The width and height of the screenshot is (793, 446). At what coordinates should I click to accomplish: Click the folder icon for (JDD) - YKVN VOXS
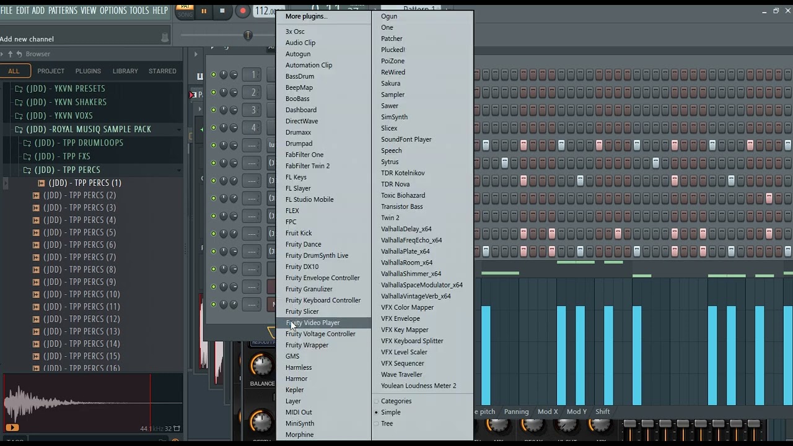coord(19,116)
